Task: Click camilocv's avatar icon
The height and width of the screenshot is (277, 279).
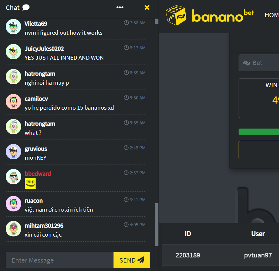Action: click(13, 102)
